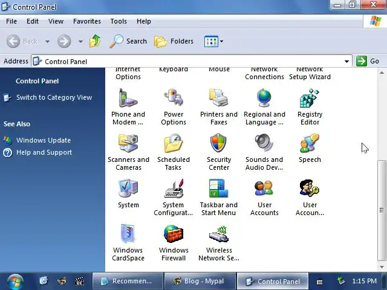This screenshot has height=290, width=387.
Task: Open Printers and Faxes icon
Action: click(219, 97)
